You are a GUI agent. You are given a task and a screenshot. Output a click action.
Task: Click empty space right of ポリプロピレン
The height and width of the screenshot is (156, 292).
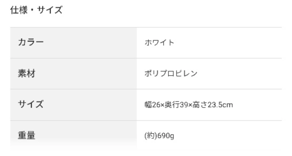239,73
